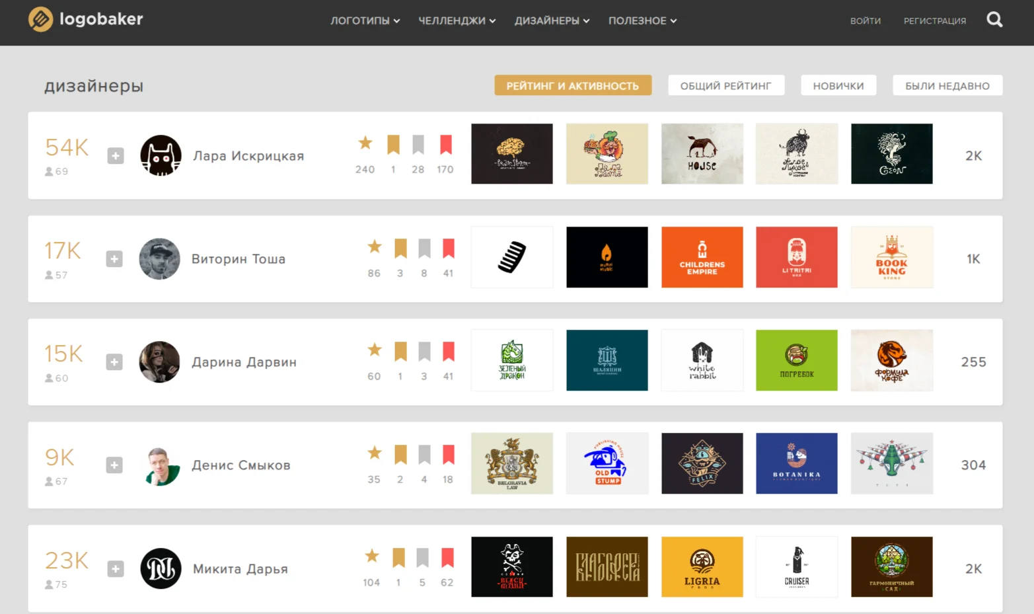The width and height of the screenshot is (1034, 614).
Task: Toggle follow plus button for Денис Смыков
Action: [114, 465]
